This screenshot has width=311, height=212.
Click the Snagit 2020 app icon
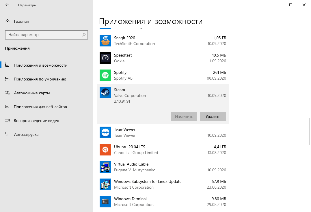(x=105, y=41)
